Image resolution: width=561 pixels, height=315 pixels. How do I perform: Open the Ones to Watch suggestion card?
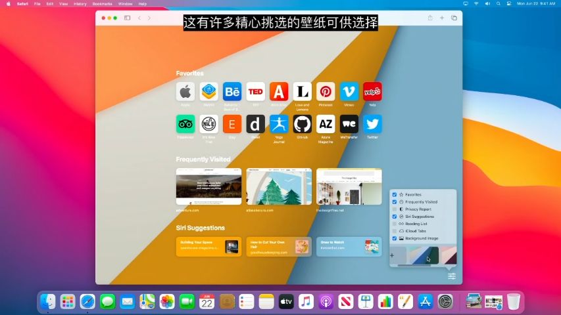pos(349,247)
